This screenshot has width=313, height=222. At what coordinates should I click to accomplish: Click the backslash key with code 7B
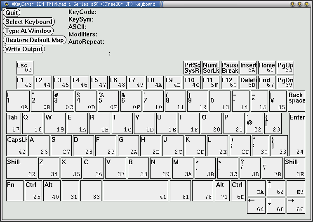click(273, 168)
